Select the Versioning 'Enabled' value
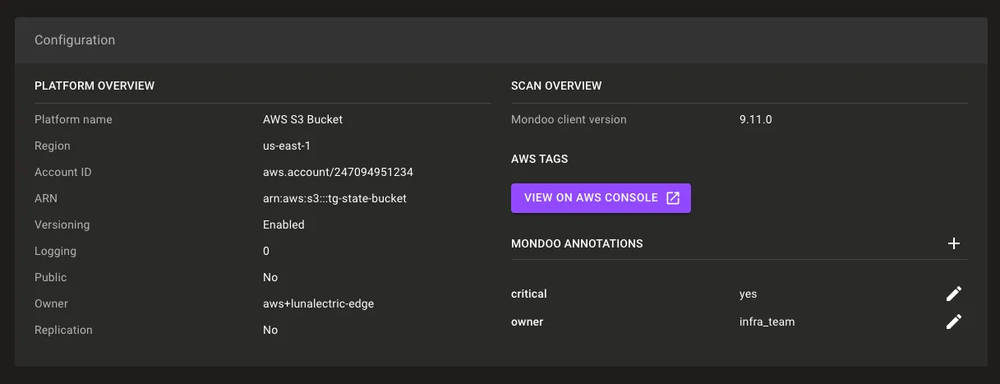 pyautogui.click(x=283, y=224)
